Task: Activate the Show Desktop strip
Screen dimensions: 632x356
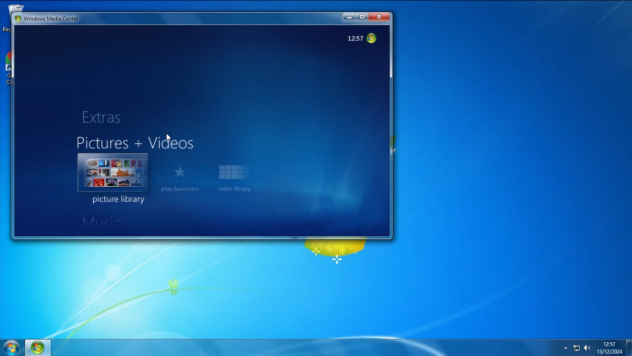Action: tap(630, 348)
